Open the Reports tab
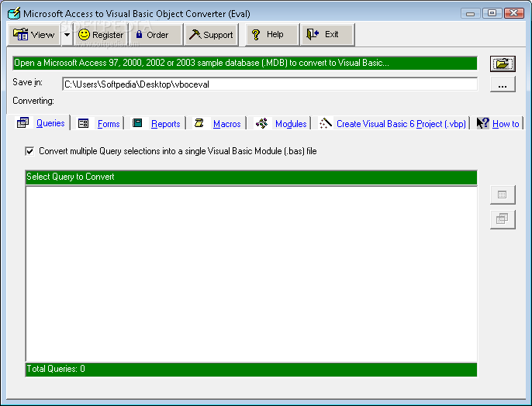532x406 pixels. 157,124
